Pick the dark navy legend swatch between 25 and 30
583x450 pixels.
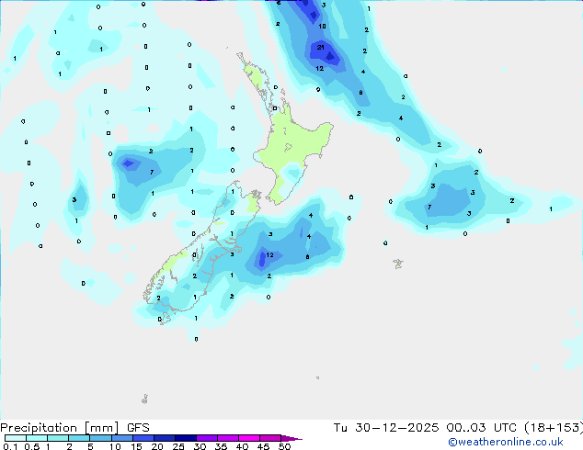pyautogui.click(x=185, y=438)
